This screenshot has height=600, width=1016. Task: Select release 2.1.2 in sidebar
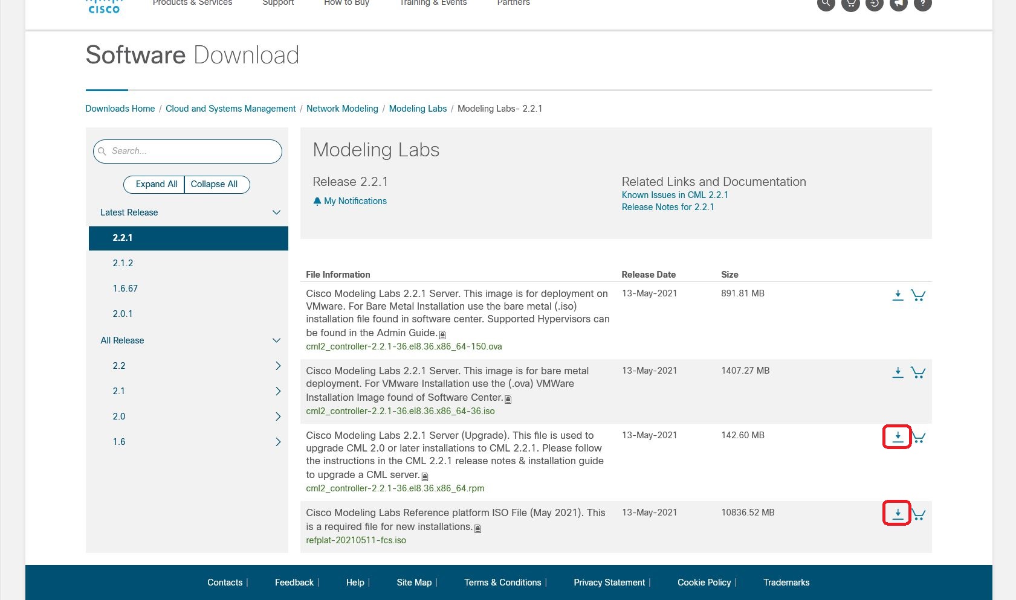click(x=123, y=263)
